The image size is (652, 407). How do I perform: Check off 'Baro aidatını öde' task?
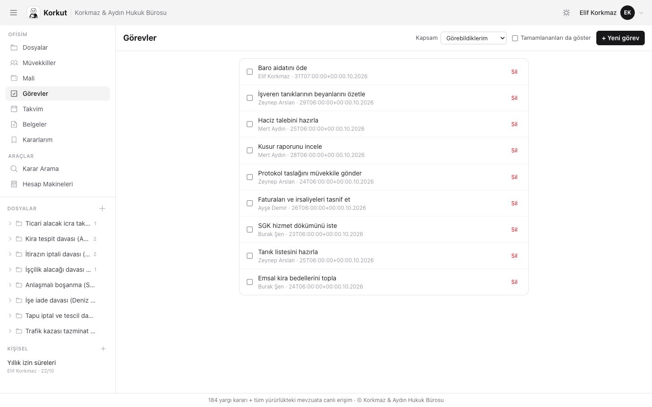point(249,71)
